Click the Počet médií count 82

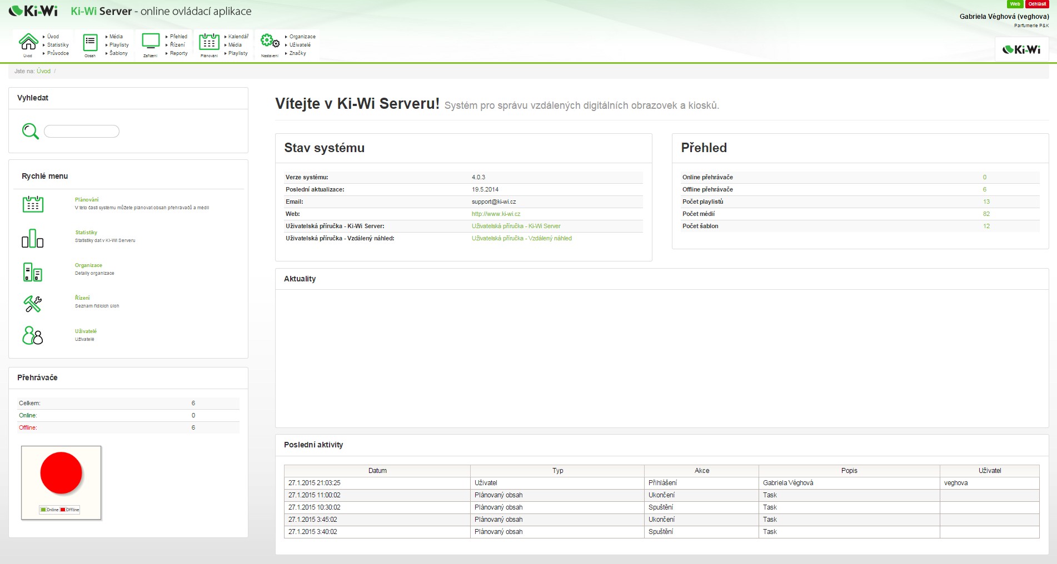986,214
